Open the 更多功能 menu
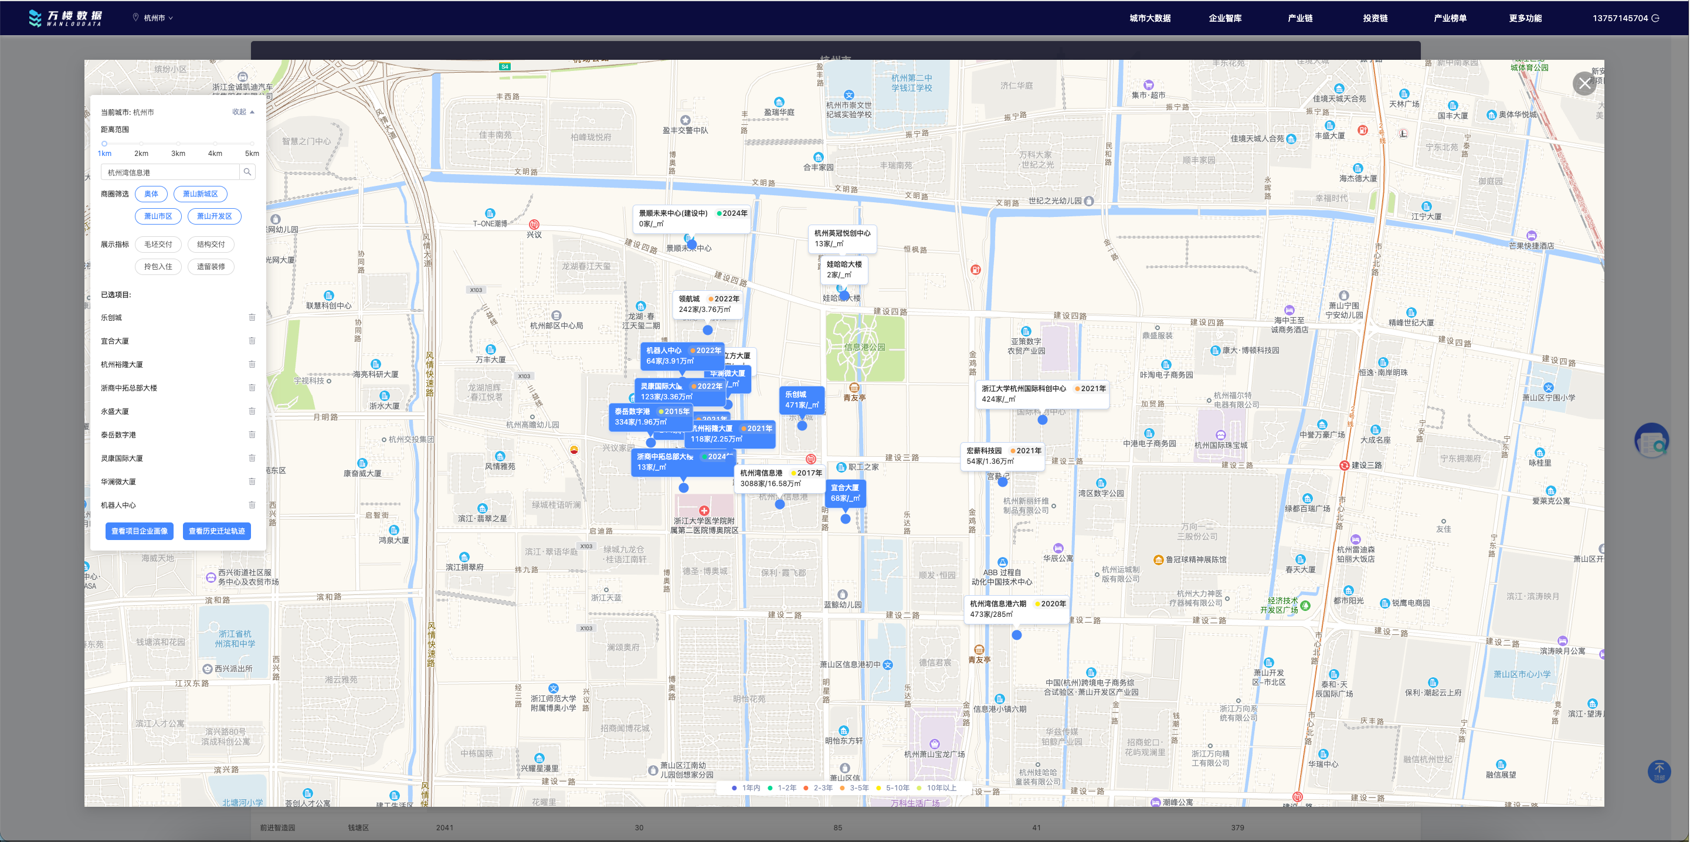The height and width of the screenshot is (842, 1690). (x=1525, y=18)
